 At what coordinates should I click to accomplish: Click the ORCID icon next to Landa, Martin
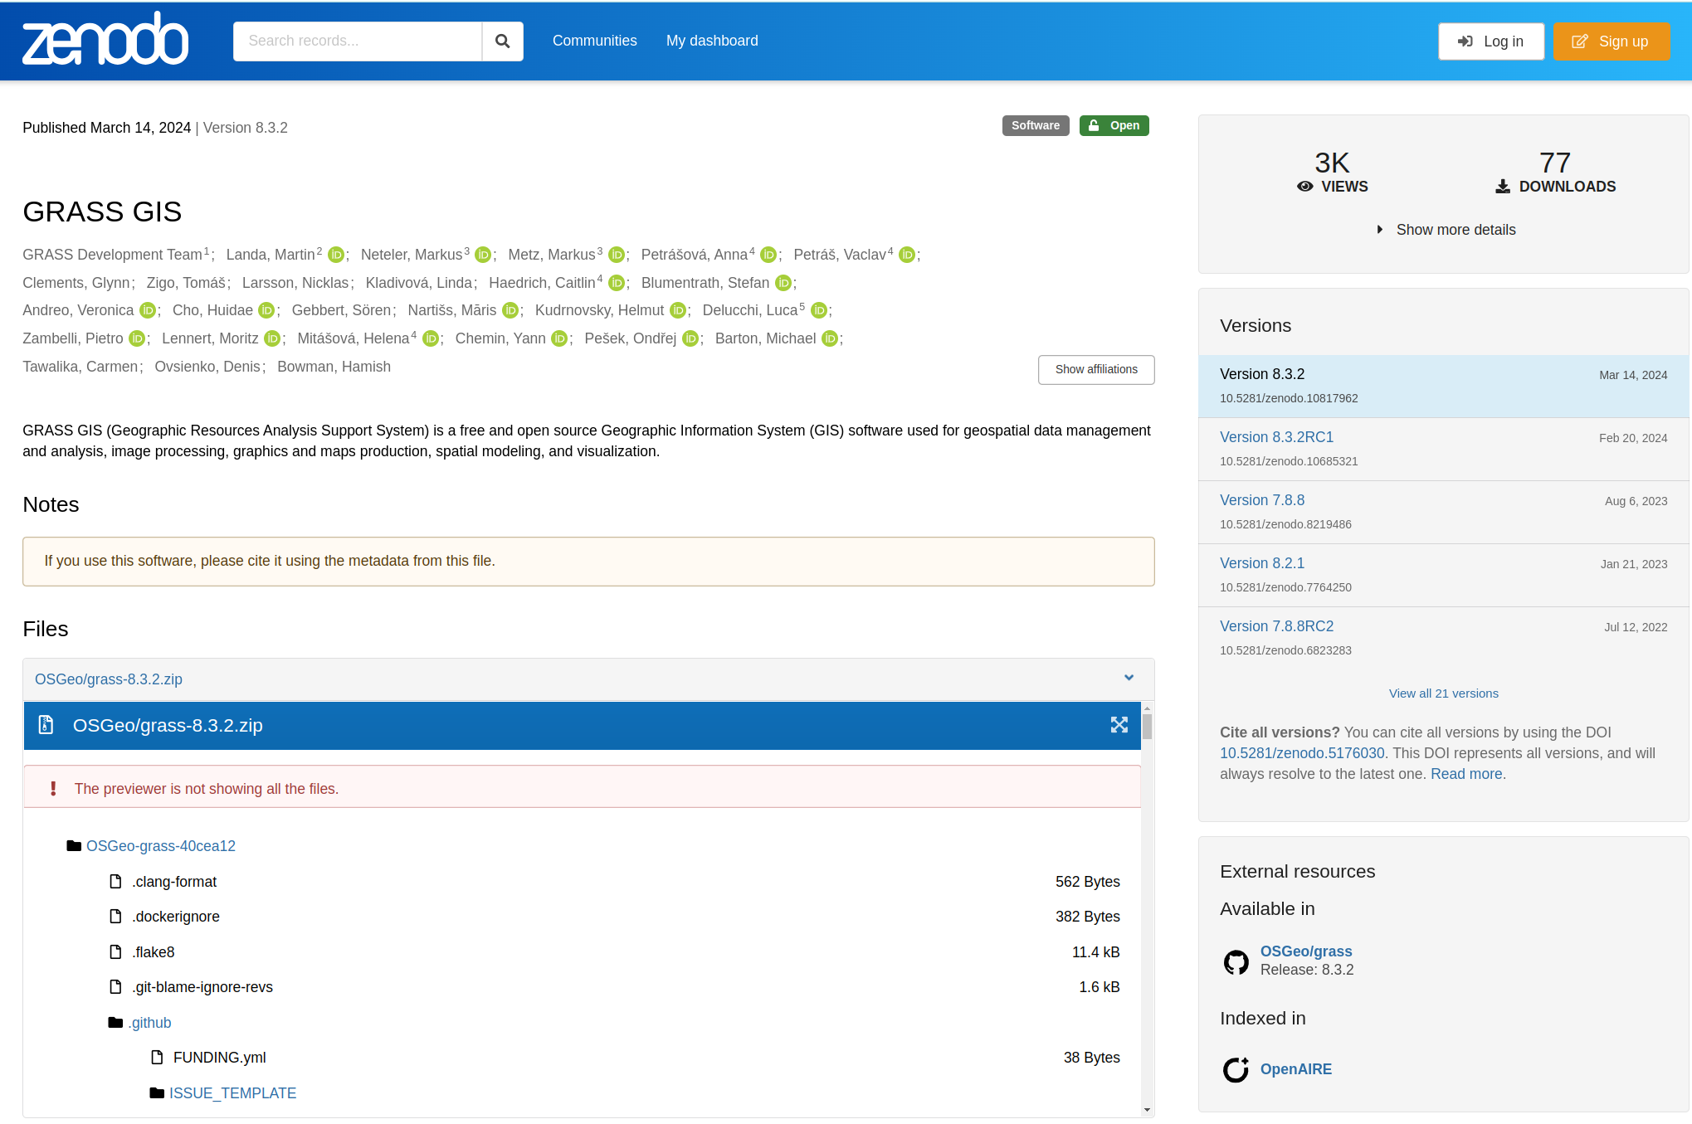click(x=336, y=255)
